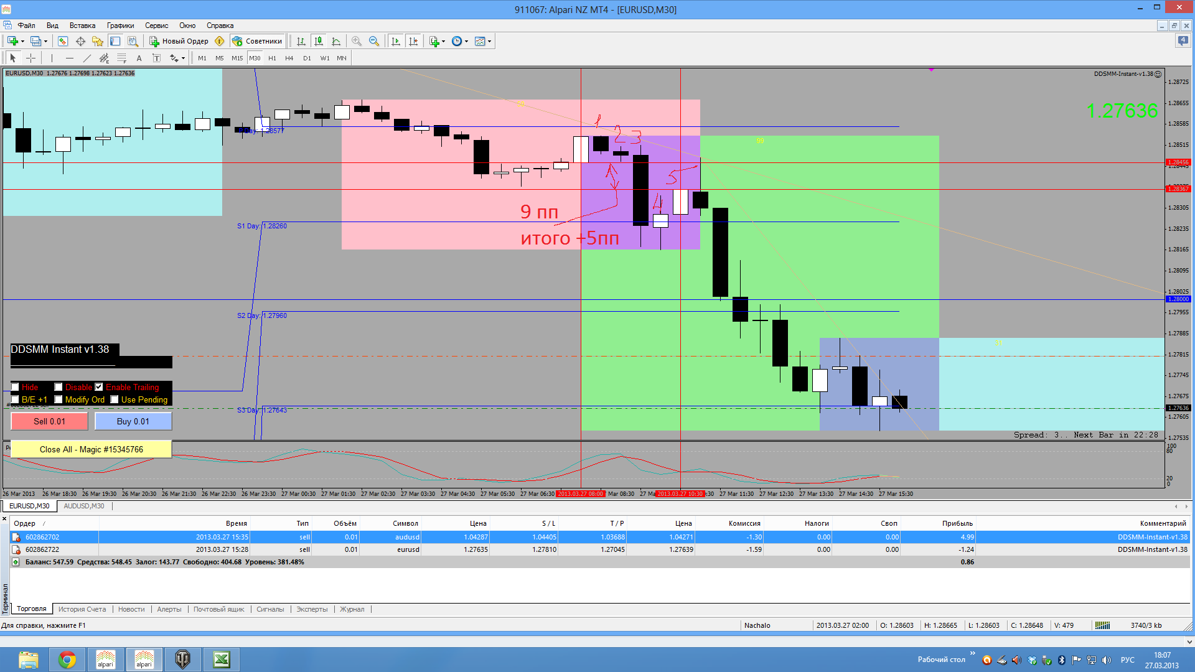
Task: Toggle the Use Pending checkbox
Action: click(115, 399)
